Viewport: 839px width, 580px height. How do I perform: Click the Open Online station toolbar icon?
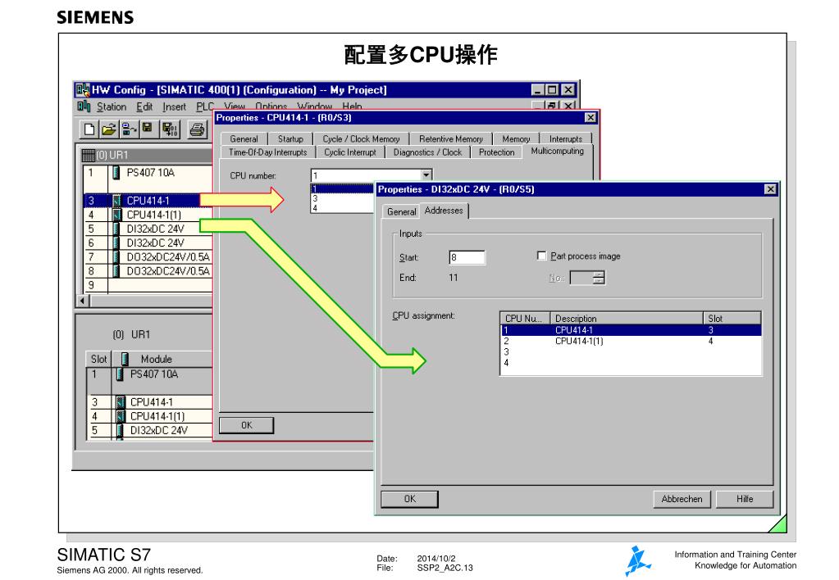pos(129,129)
